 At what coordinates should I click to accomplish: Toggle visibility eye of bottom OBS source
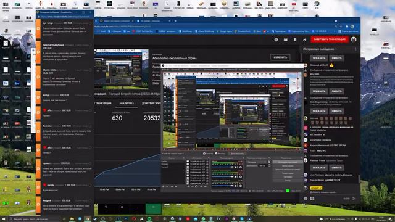click(x=204, y=184)
